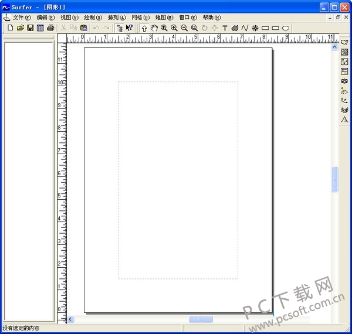Image resolution: width=352 pixels, height=334 pixels.
Task: Click the vertical scrollbar up arrow
Action: tap(335, 47)
